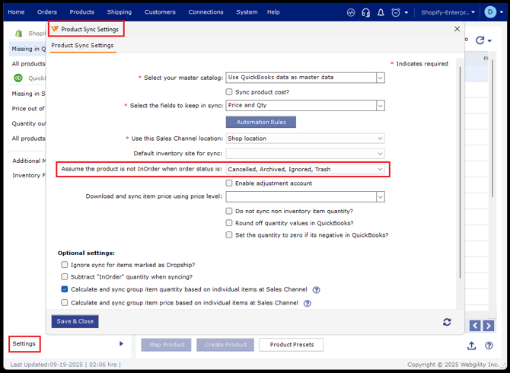
Task: Open support via the headset icon
Action: tap(366, 12)
